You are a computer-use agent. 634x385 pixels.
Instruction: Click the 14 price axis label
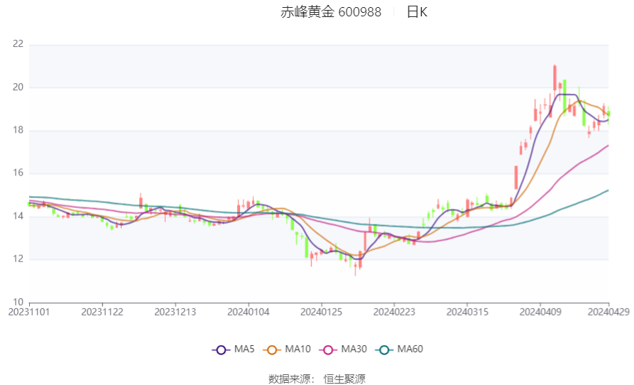pyautogui.click(x=18, y=217)
